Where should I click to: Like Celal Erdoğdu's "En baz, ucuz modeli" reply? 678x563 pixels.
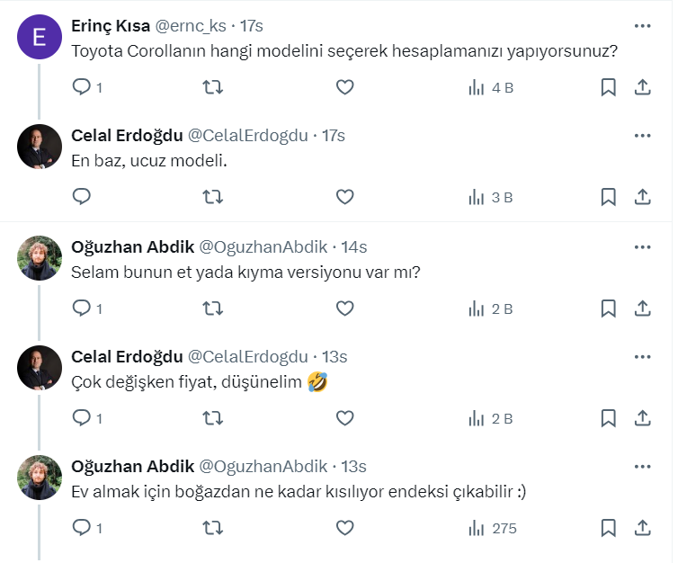coord(344,197)
